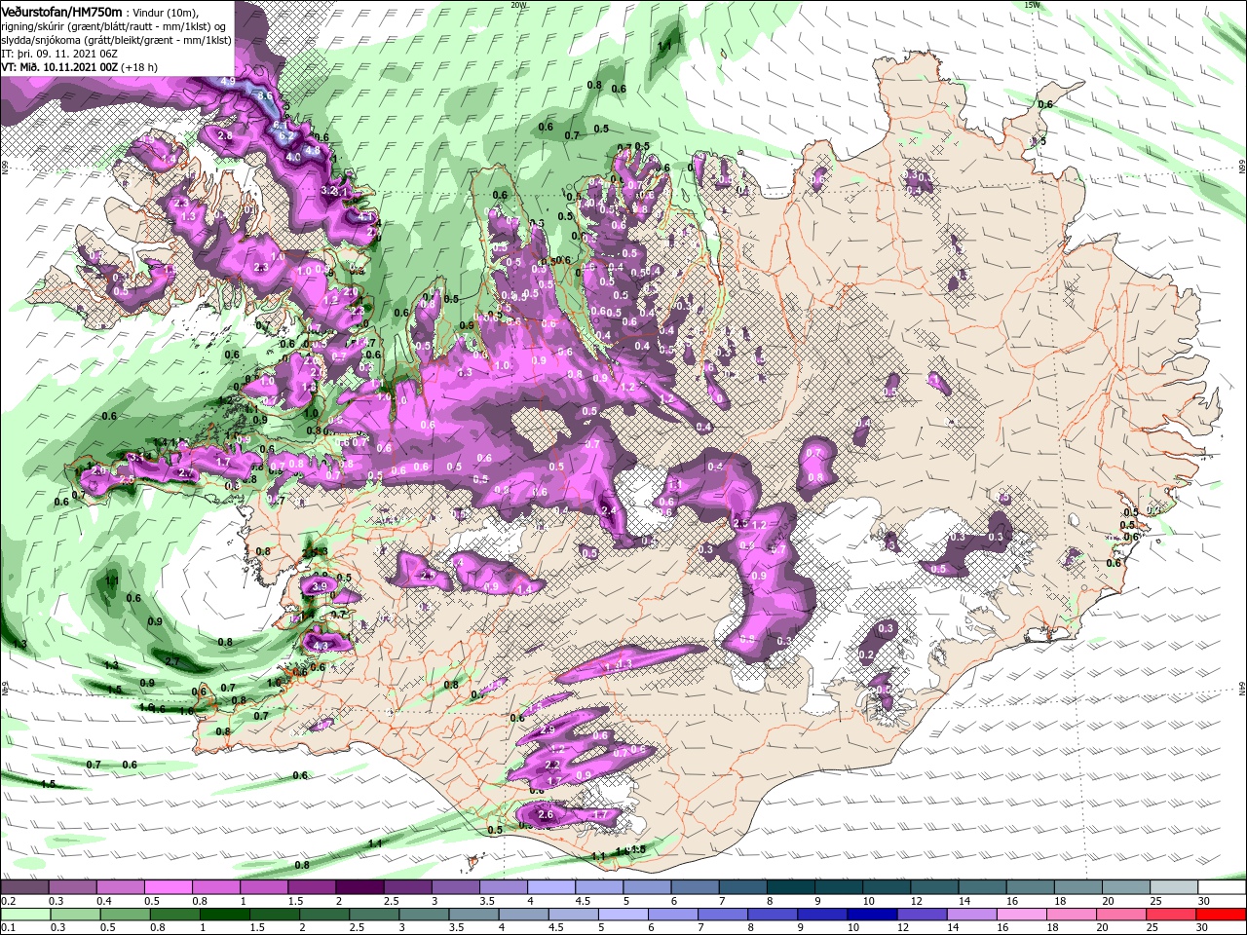The width and height of the screenshot is (1247, 935).
Task: Click the lavender swatch labeled 14 in the bottom row
Action: coord(972,915)
